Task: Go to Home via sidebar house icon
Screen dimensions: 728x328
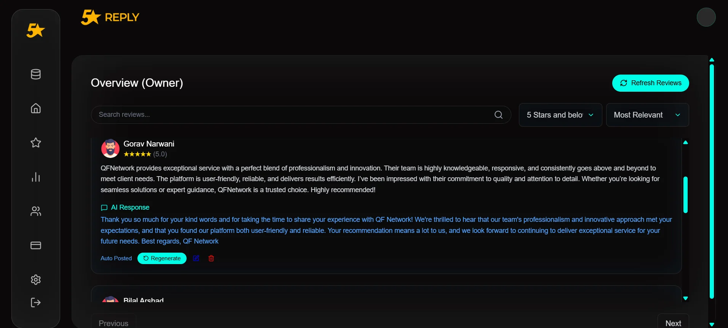Action: click(x=36, y=108)
